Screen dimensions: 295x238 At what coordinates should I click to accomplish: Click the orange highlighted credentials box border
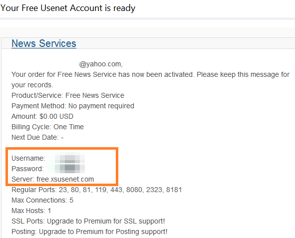pyautogui.click(x=62, y=149)
